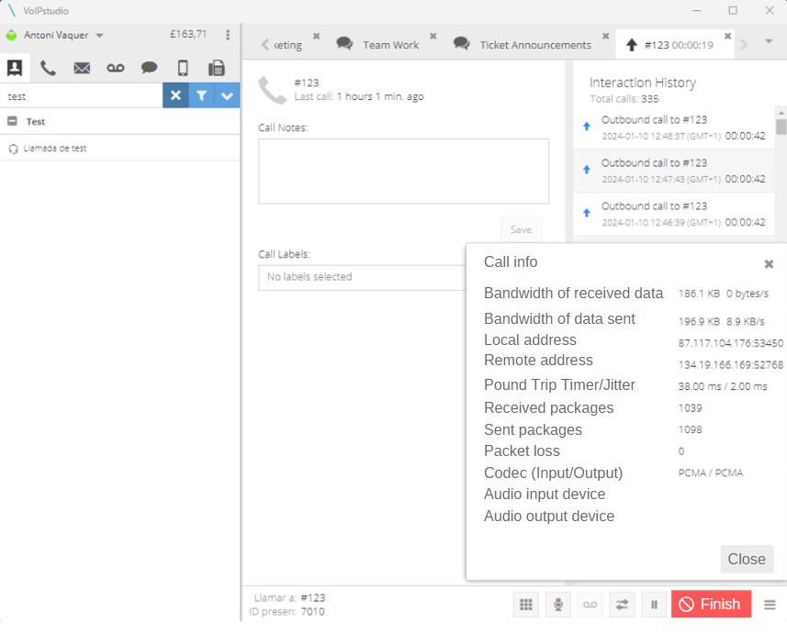Open the call history phone icon
This screenshot has height=634, width=787.
tap(48, 68)
